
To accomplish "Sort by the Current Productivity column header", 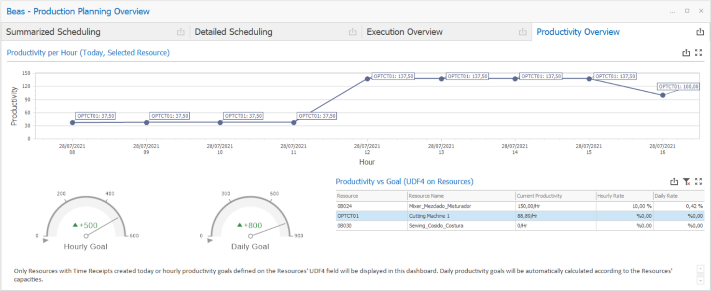I will (x=539, y=196).
